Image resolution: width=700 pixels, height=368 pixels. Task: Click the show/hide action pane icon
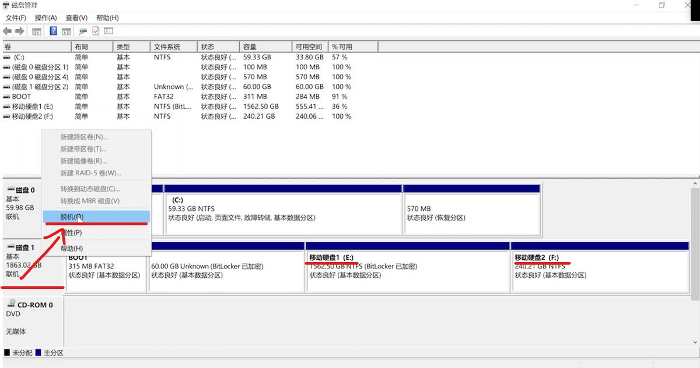(x=66, y=31)
